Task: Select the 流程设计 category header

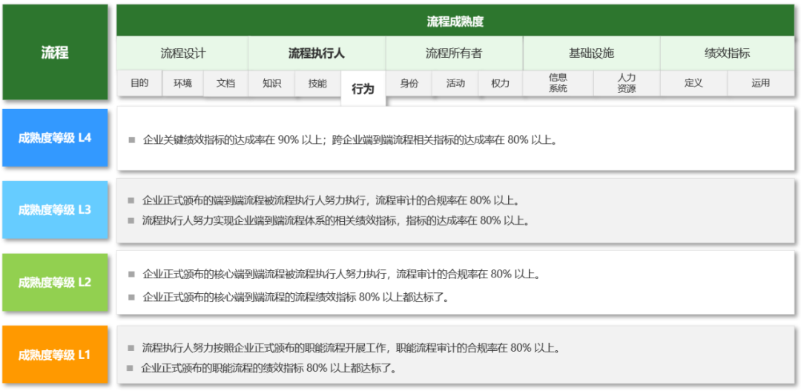Action: (182, 53)
